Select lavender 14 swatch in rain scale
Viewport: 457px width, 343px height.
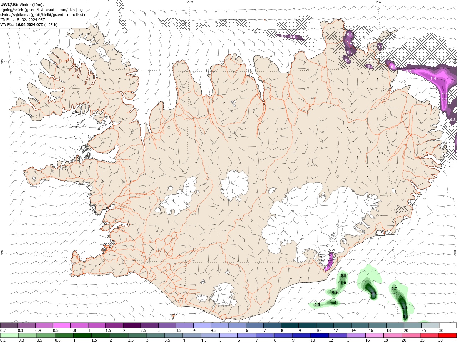pyautogui.click(x=356, y=335)
